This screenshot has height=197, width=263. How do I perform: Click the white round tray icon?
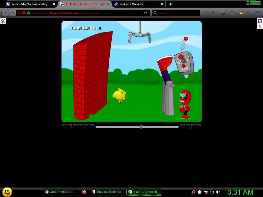pyautogui.click(x=199, y=192)
